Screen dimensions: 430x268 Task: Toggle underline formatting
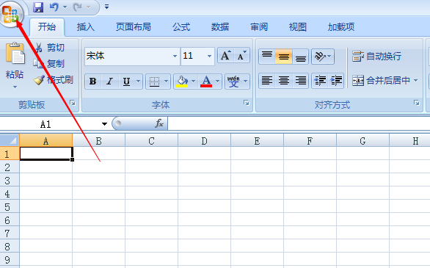click(126, 82)
